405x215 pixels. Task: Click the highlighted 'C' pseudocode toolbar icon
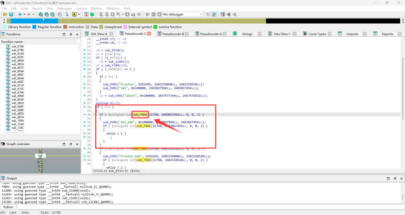pos(214,15)
